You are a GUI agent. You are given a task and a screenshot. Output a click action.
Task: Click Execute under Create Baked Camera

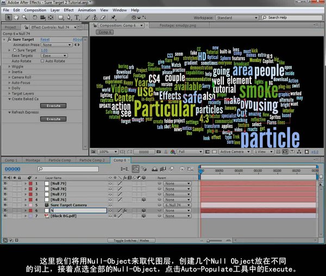[53, 106]
